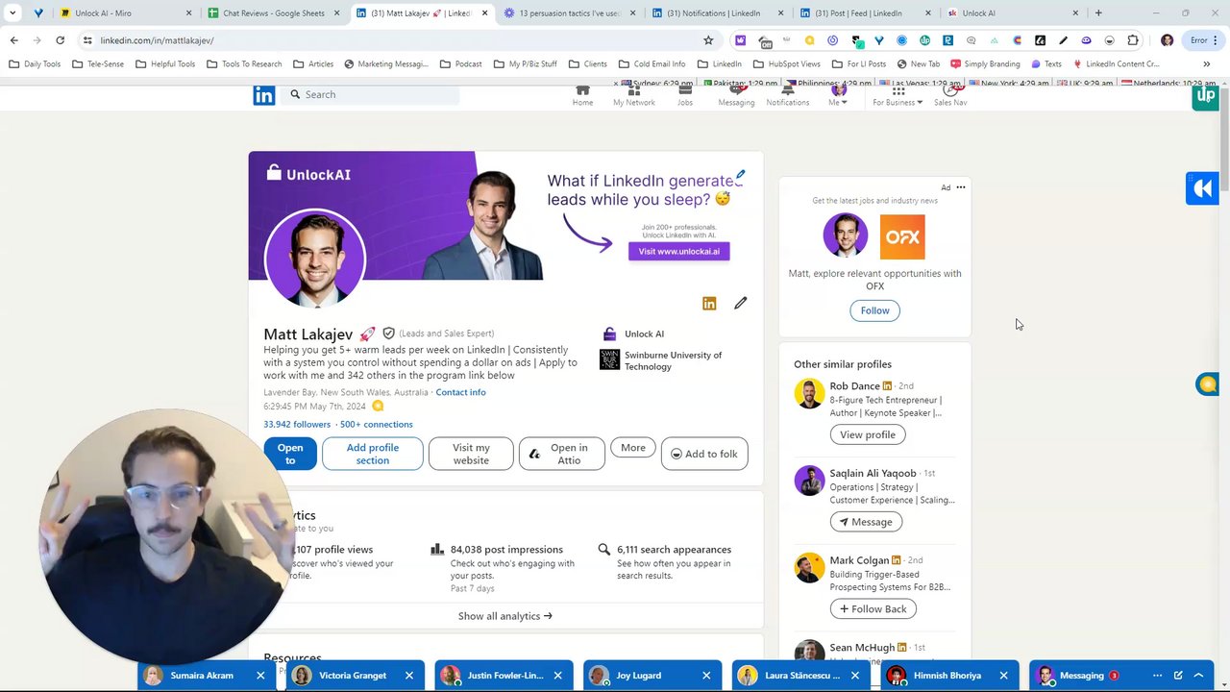Open Cold Email Info bookmark folder
Screen dimensions: 1230x692
652,64
